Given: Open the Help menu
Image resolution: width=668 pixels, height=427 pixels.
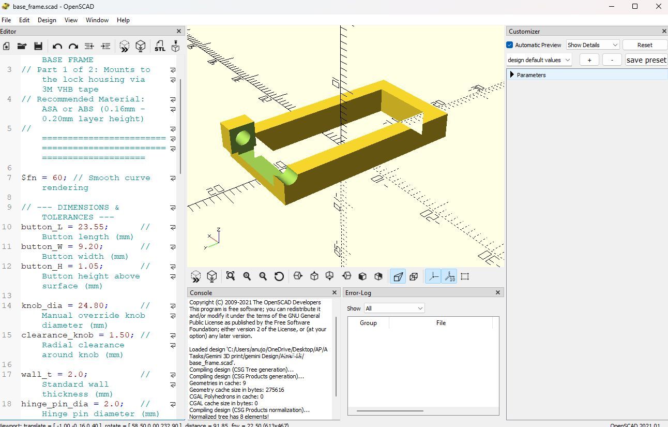Looking at the screenshot, I should coord(123,20).
